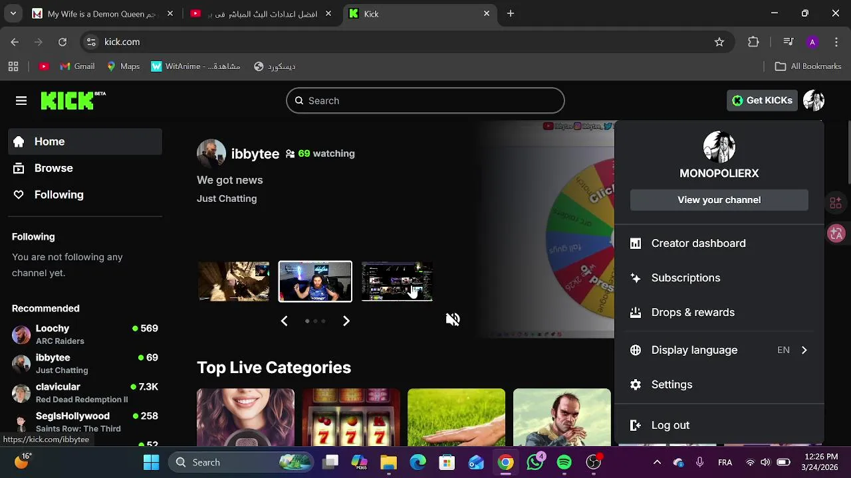This screenshot has width=851, height=478.
Task: Click the ibbytee featured stream name
Action: [x=255, y=154]
